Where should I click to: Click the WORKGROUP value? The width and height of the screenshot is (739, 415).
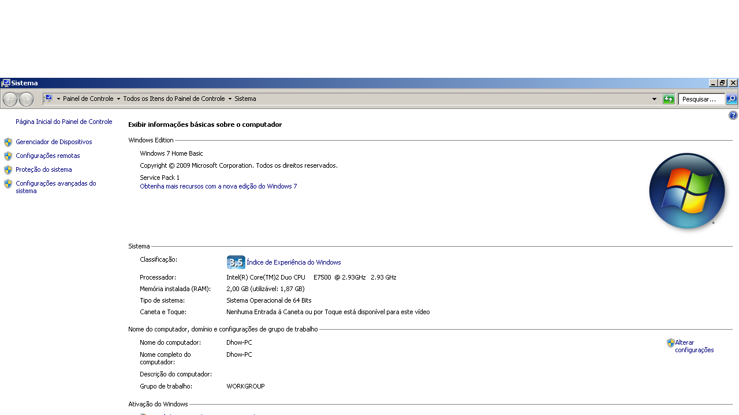[x=245, y=386]
